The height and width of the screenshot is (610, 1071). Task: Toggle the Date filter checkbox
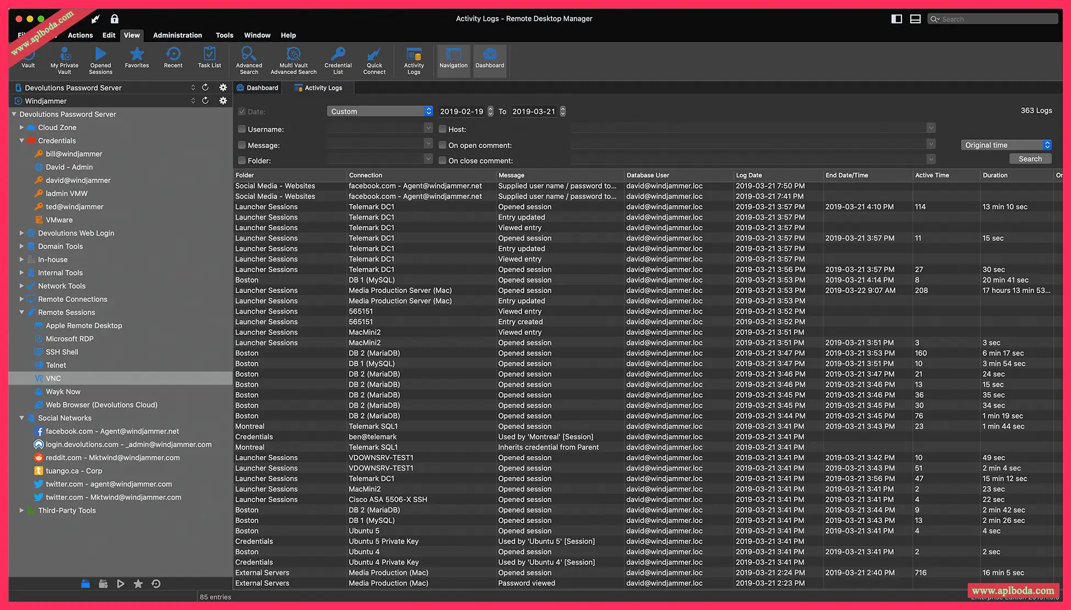[242, 112]
